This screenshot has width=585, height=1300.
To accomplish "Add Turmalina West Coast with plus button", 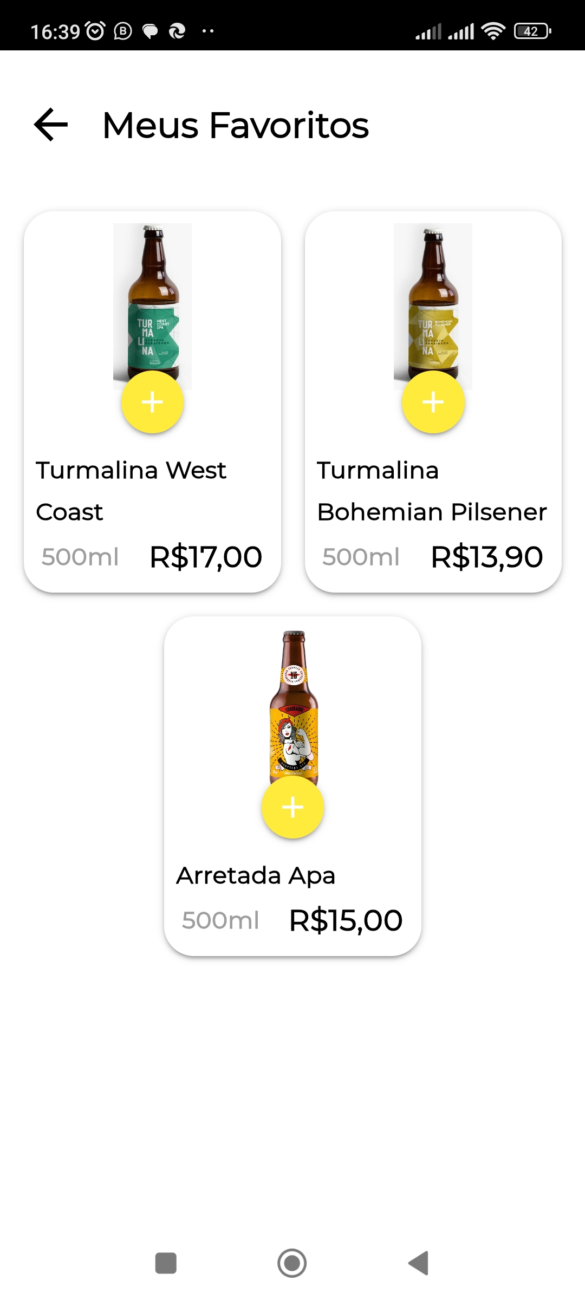I will [x=152, y=402].
